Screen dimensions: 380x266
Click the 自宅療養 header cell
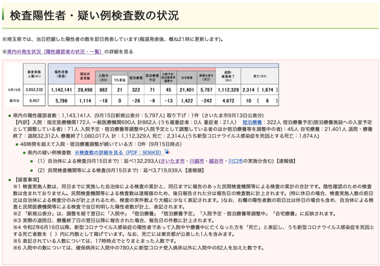tap(187, 78)
